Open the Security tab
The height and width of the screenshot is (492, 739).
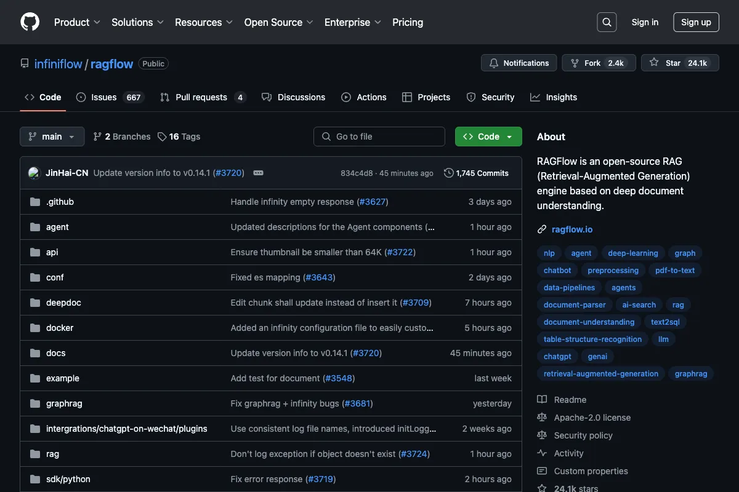(x=490, y=97)
